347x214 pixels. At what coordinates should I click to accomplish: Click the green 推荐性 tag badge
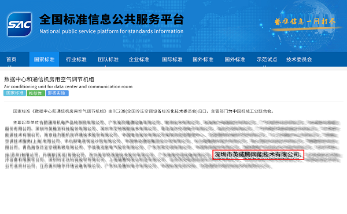[x=36, y=93]
